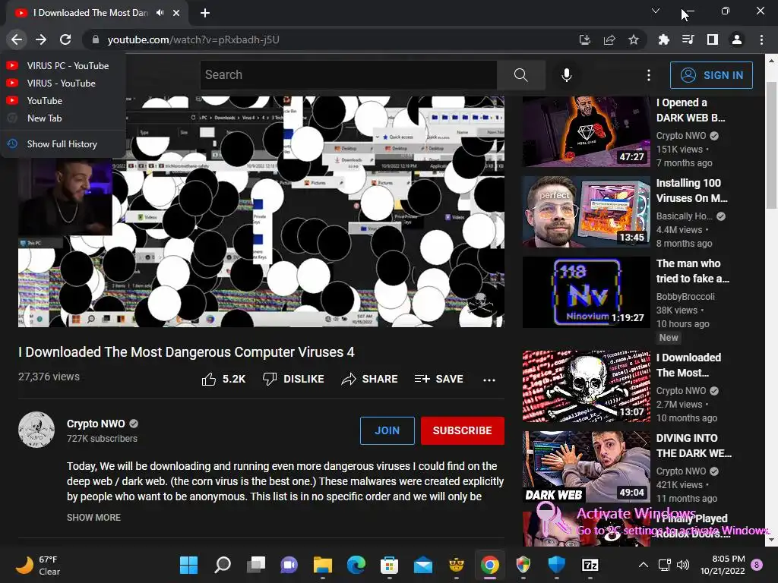This screenshot has width=778, height=583.
Task: Click the browser back arrow
Action: [x=17, y=39]
